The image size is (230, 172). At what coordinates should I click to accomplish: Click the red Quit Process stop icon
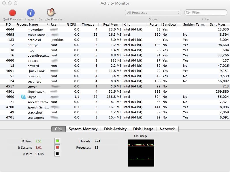pyautogui.click(x=12, y=13)
